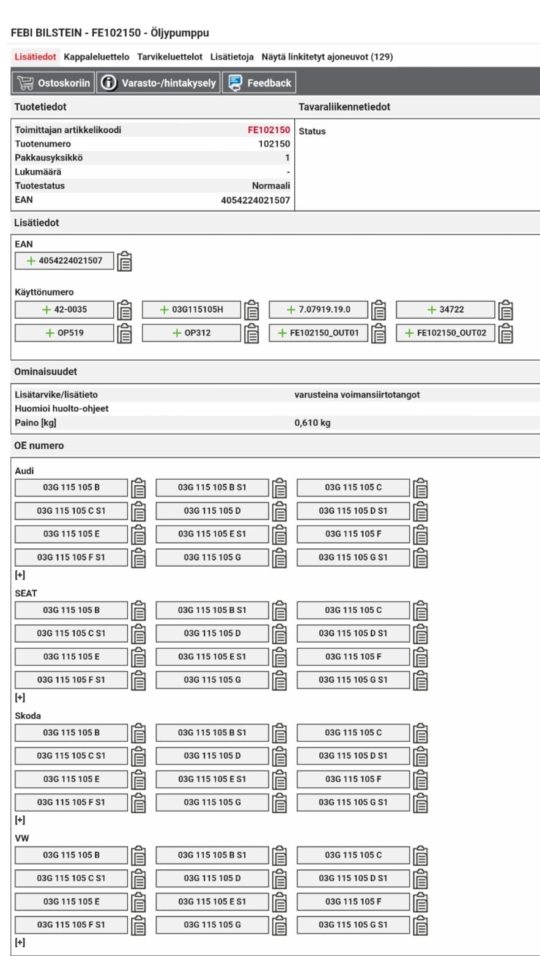Open Varasto-/hintakysely stock query
The image size is (540, 956).
158,83
